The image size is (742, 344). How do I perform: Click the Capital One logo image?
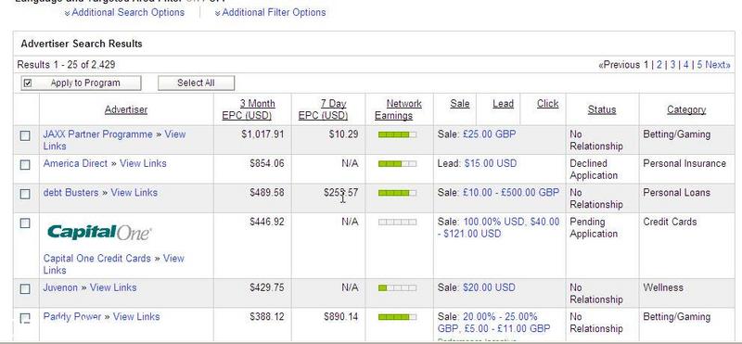coord(99,233)
